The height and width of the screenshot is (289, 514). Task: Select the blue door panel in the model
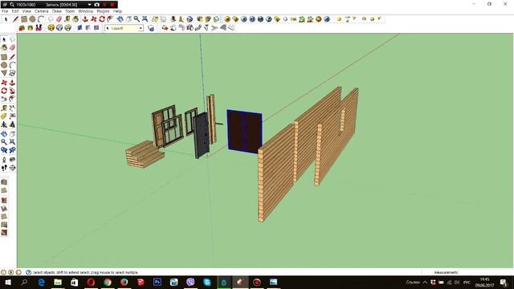point(244,132)
